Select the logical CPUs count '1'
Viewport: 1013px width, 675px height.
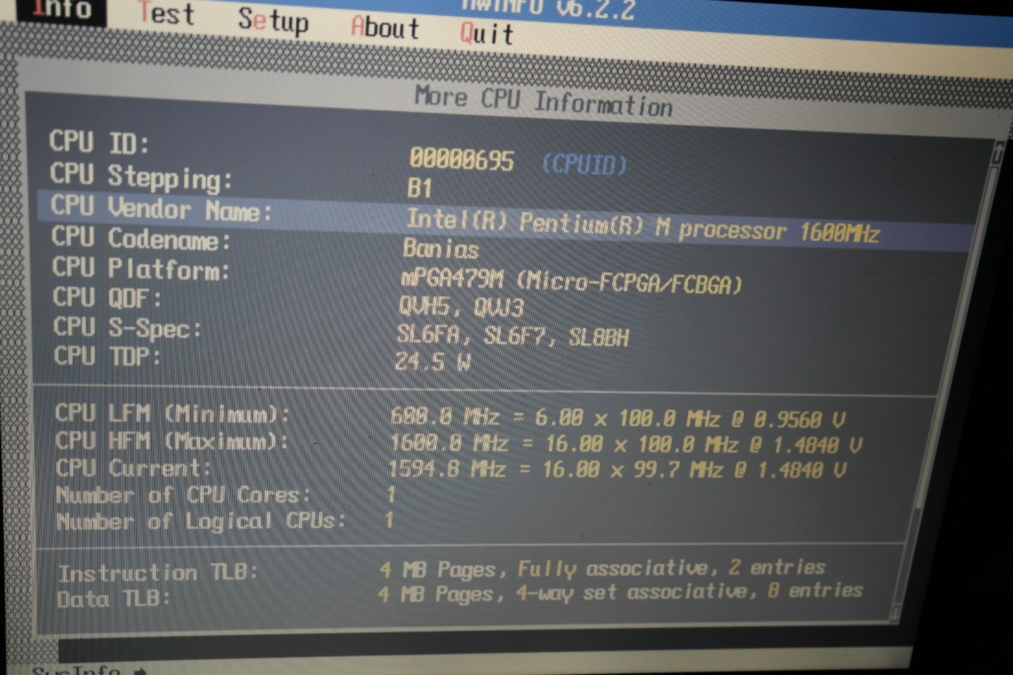coord(389,520)
